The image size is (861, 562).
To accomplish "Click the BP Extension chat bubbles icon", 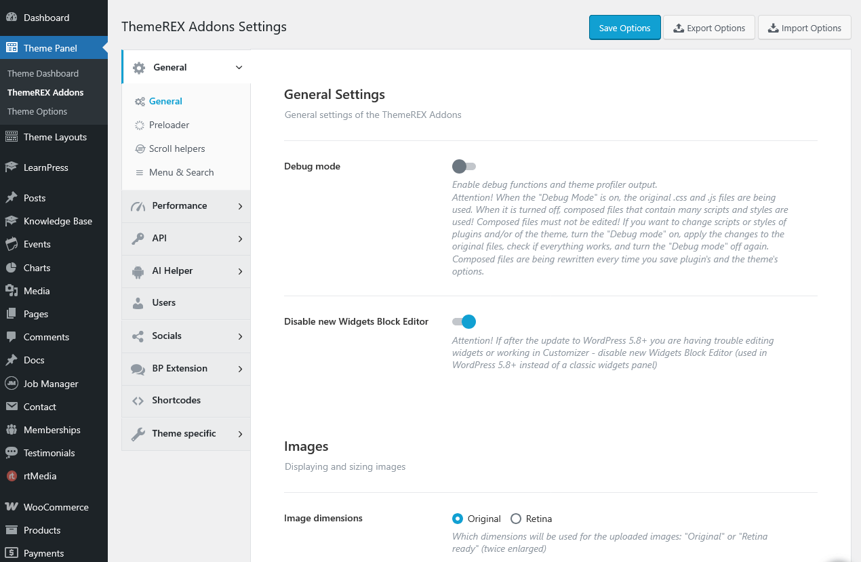I will point(138,369).
